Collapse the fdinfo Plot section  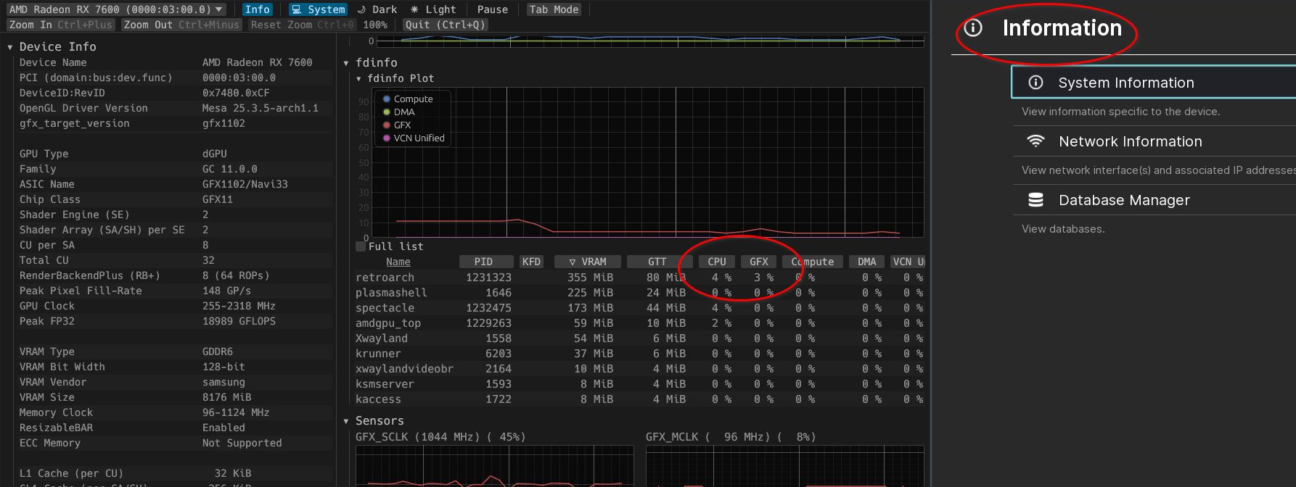tap(358, 78)
